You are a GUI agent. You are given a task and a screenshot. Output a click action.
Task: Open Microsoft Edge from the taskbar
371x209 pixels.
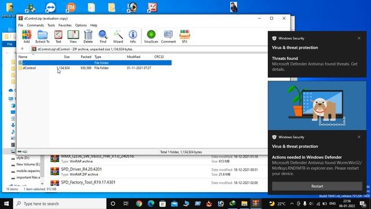tap(151, 204)
